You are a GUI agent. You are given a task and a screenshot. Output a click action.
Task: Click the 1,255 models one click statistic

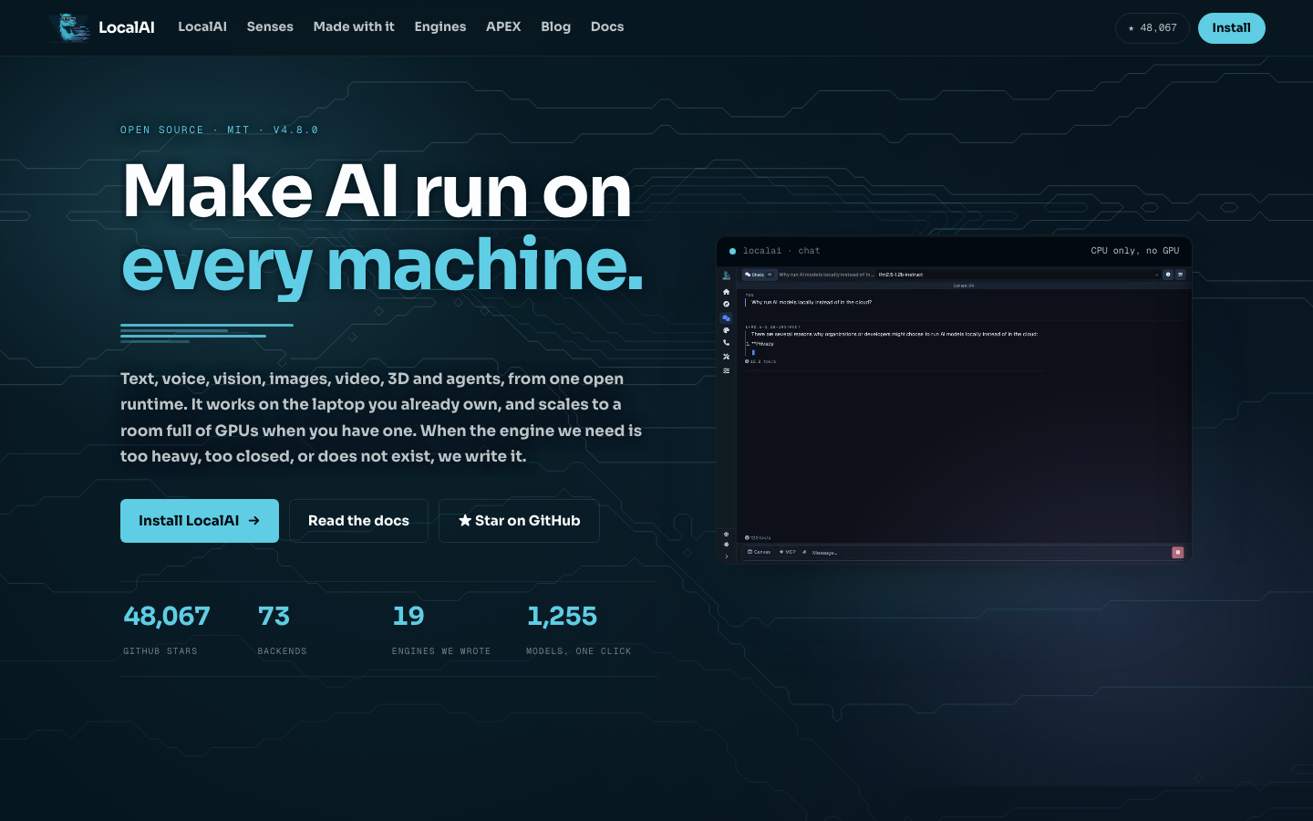pos(579,629)
